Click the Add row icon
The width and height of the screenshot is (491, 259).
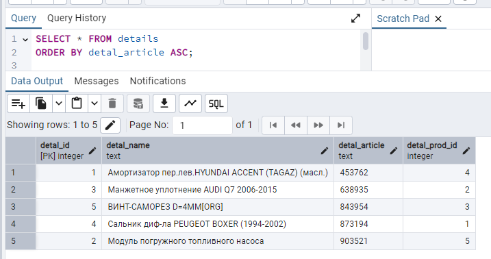pyautogui.click(x=18, y=103)
